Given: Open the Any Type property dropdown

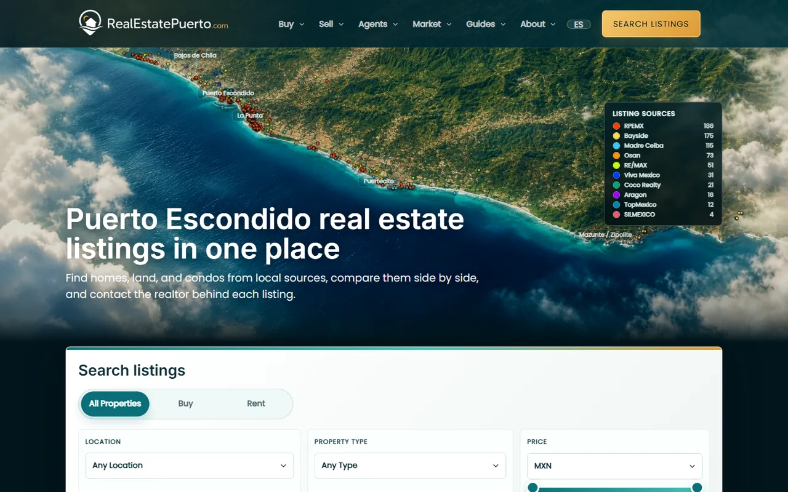Looking at the screenshot, I should pyautogui.click(x=410, y=466).
